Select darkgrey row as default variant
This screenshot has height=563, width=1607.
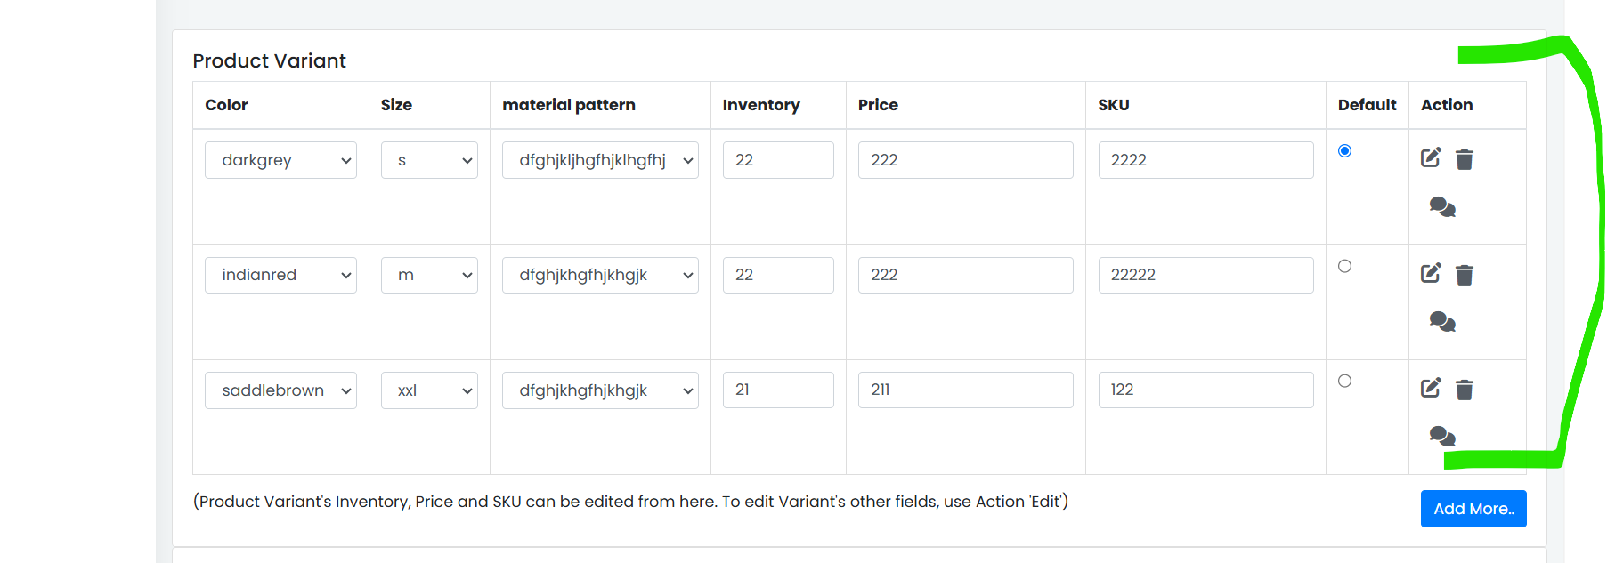[1344, 151]
